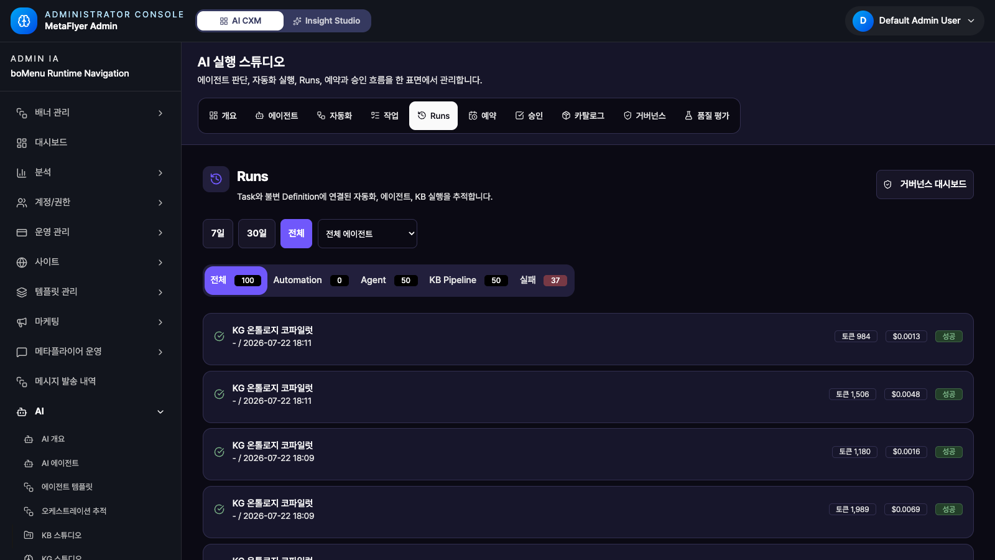This screenshot has height=560, width=995.
Task: Filter runs by Agent
Action: tap(389, 281)
